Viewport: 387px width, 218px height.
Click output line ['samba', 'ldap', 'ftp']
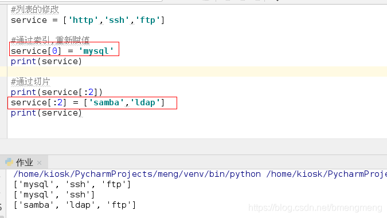click(x=75, y=205)
